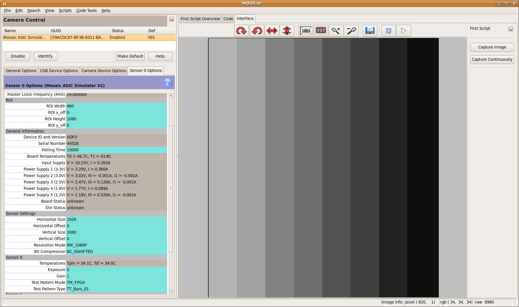This screenshot has height=307, width=519.
Task: Click the Identify button
Action: 46,56
